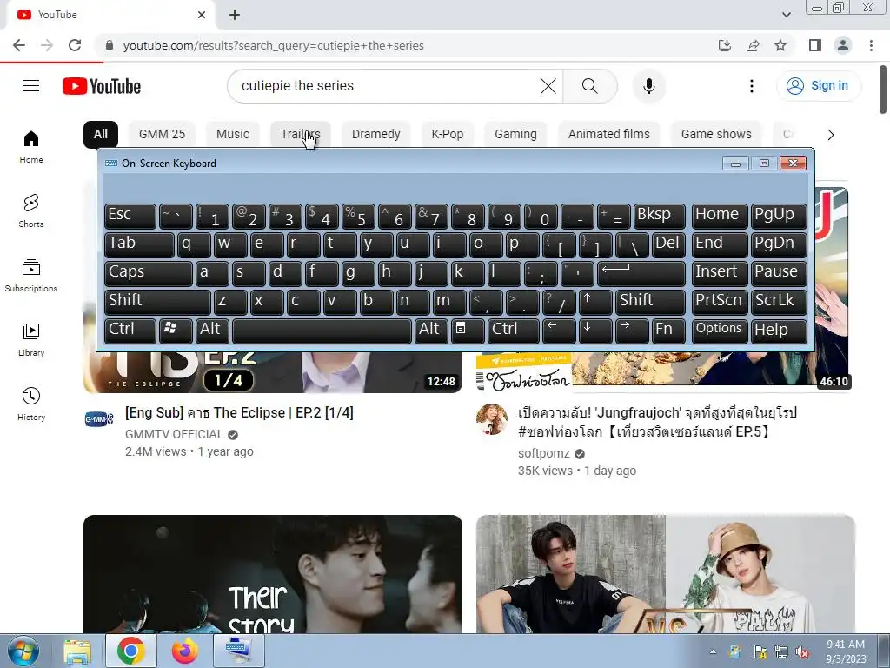Click the install/download icon in address bar
This screenshot has width=890, height=668.
724,45
